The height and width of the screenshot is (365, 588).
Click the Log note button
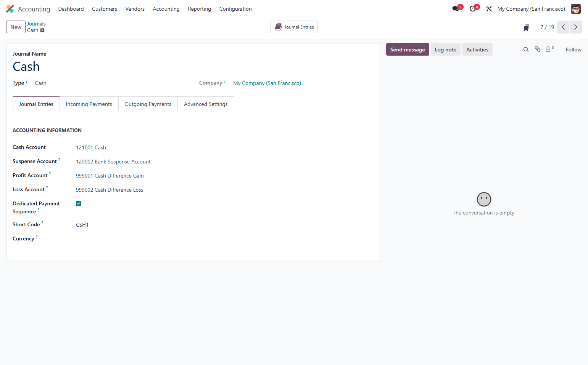(x=445, y=50)
